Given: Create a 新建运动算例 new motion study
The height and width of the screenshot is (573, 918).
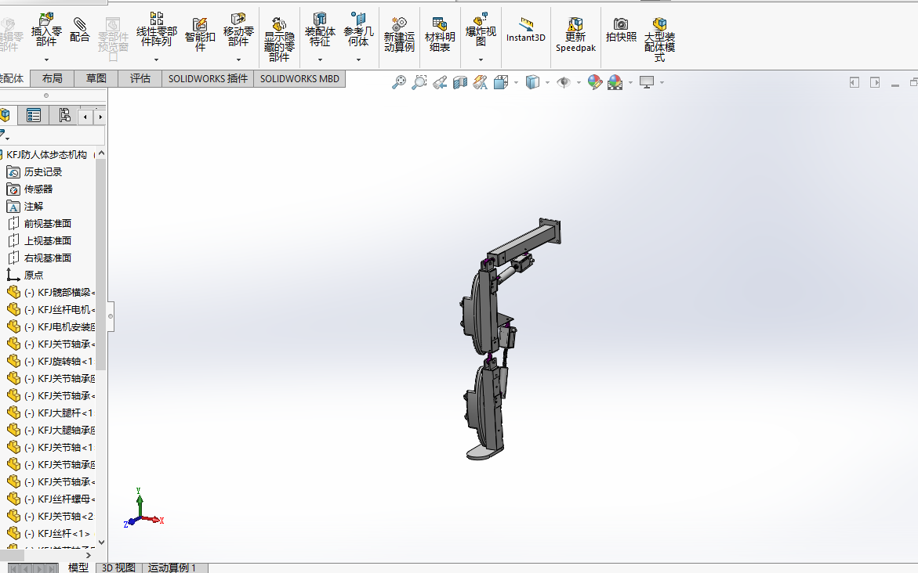Looking at the screenshot, I should click(399, 34).
